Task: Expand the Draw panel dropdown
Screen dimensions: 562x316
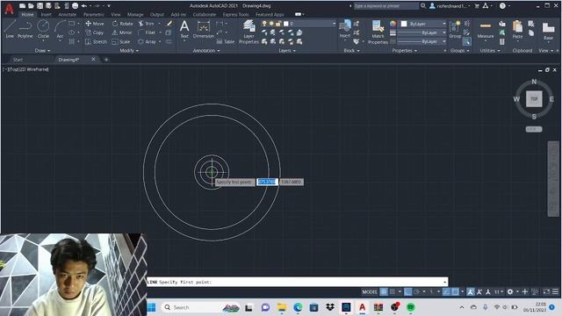Action: [43, 51]
